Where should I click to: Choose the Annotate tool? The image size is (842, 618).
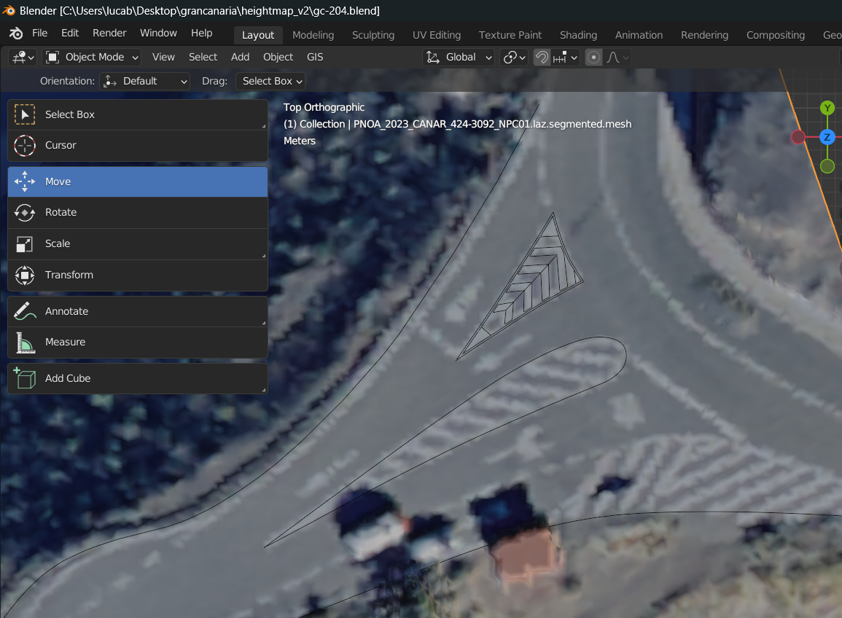pyautogui.click(x=138, y=311)
